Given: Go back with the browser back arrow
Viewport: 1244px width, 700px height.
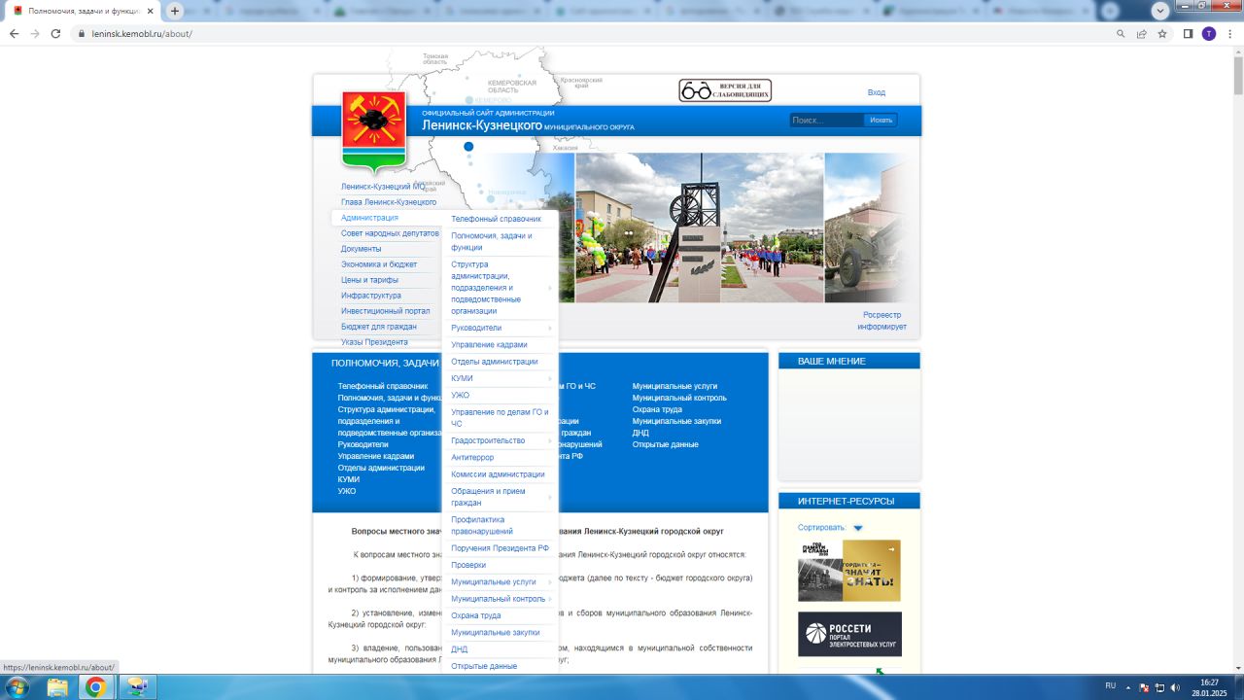Looking at the screenshot, I should [14, 33].
